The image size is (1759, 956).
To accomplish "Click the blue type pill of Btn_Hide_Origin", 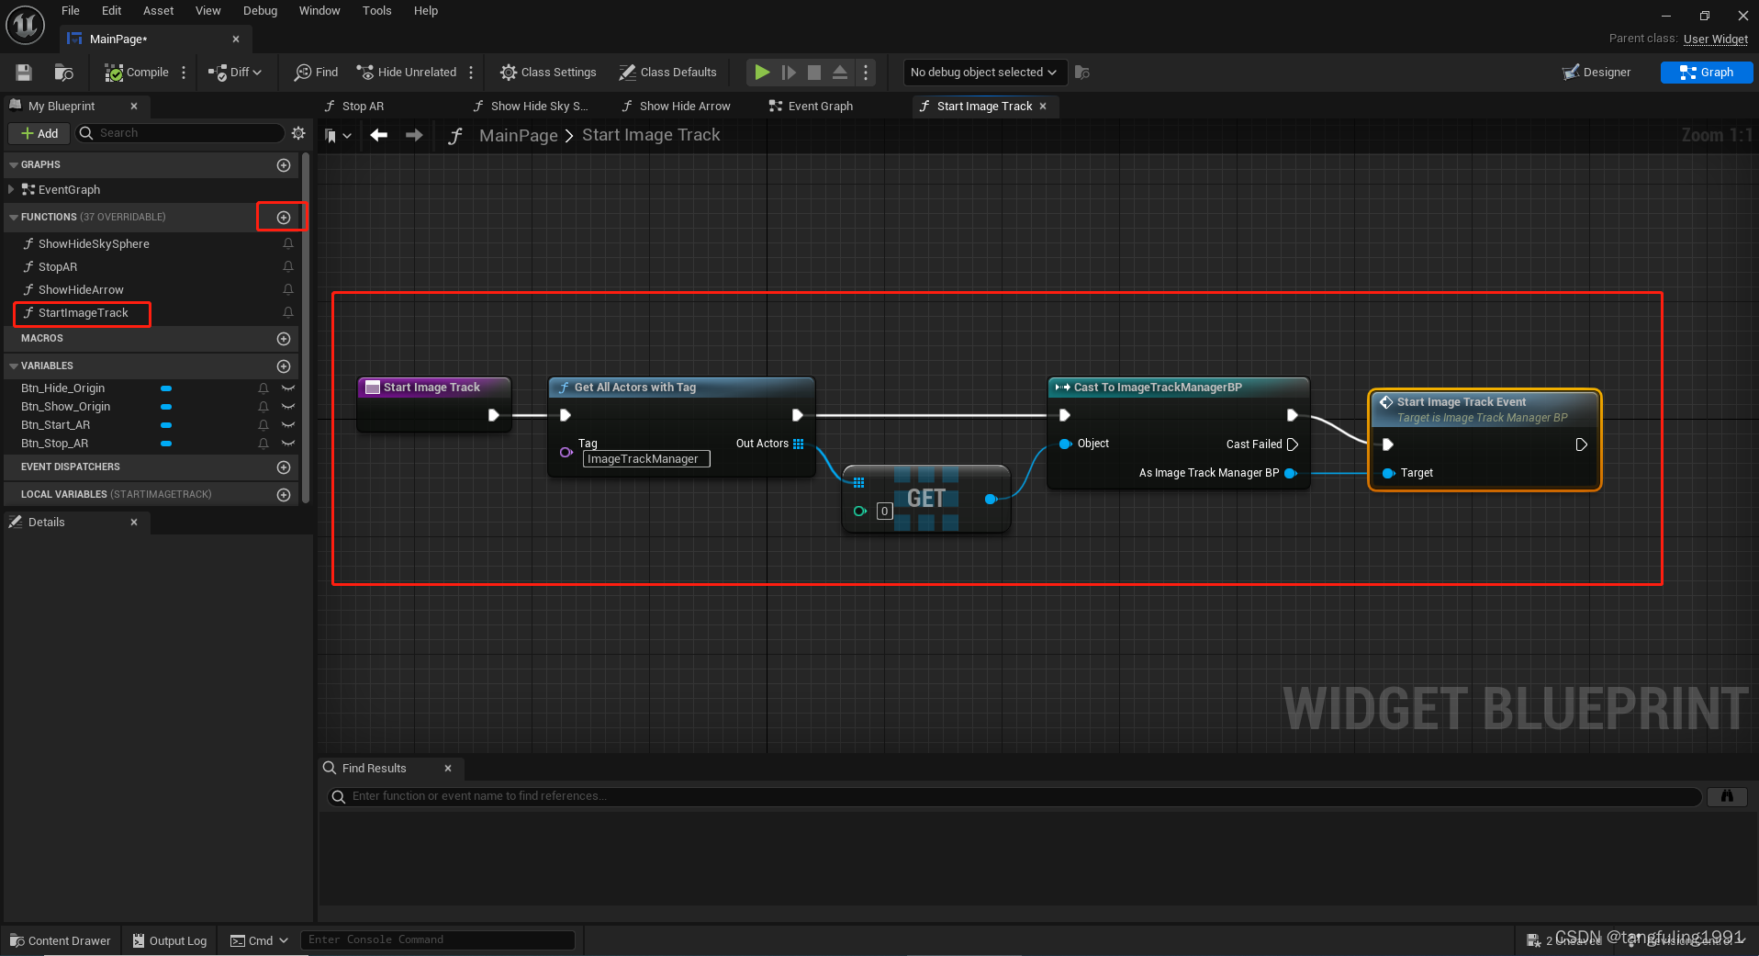I will (166, 388).
